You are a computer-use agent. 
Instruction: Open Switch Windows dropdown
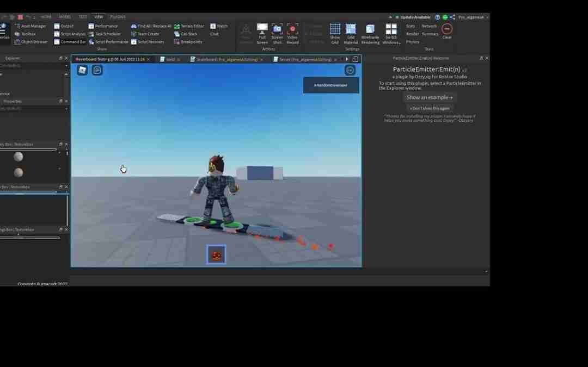391,34
